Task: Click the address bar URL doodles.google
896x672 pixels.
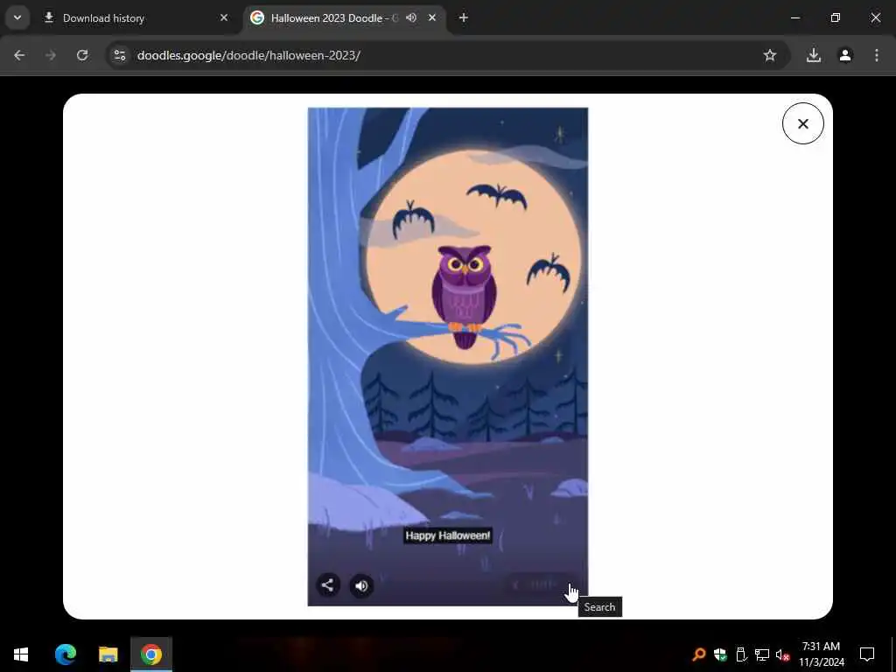Action: click(248, 55)
